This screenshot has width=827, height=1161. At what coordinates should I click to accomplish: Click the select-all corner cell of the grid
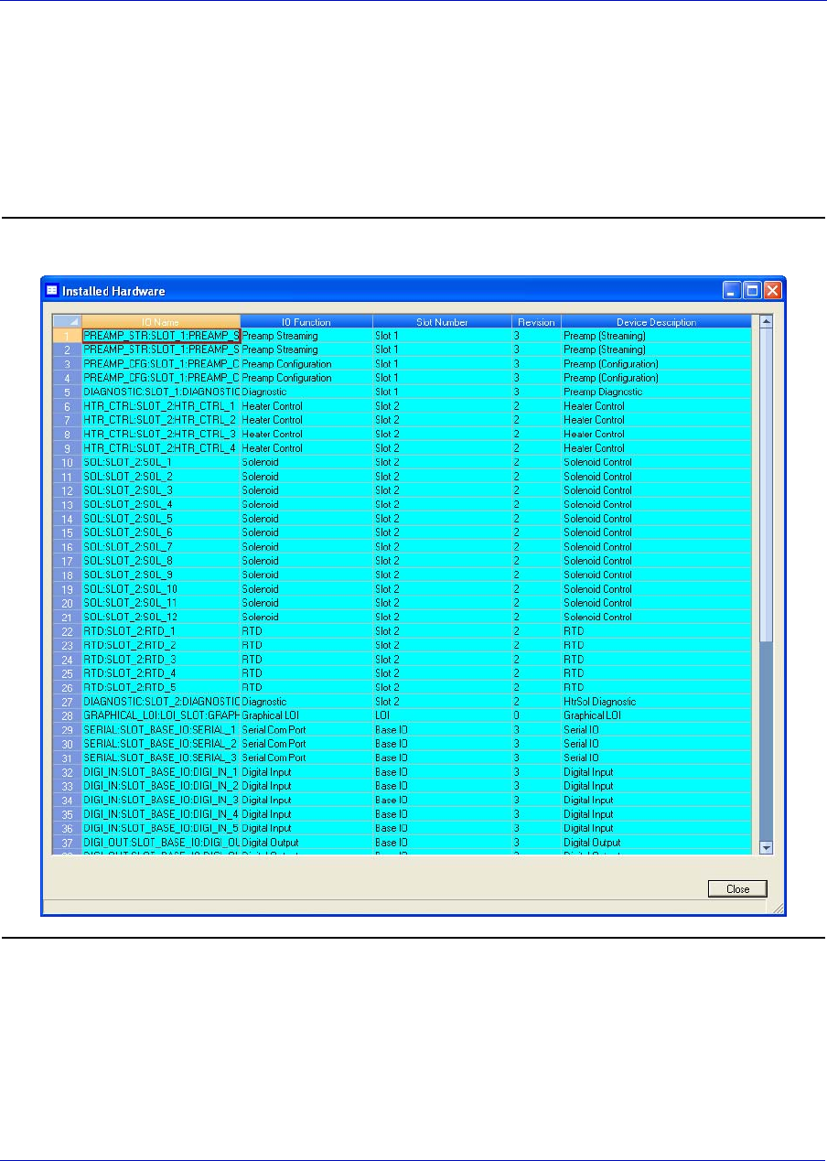[x=67, y=322]
